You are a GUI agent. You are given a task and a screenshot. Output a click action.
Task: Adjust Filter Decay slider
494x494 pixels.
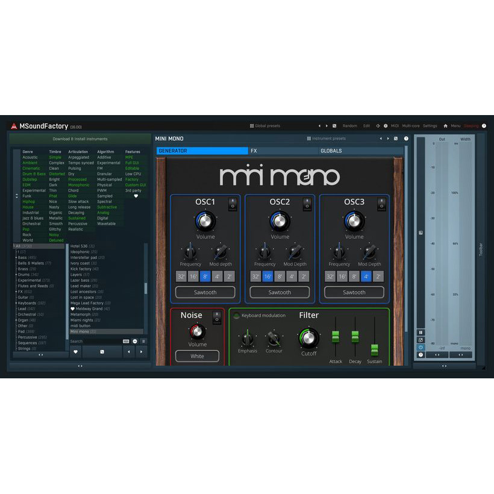pyautogui.click(x=355, y=337)
